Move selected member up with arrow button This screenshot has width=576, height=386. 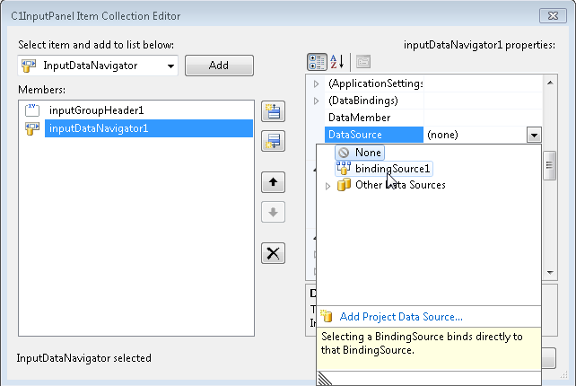(x=272, y=182)
